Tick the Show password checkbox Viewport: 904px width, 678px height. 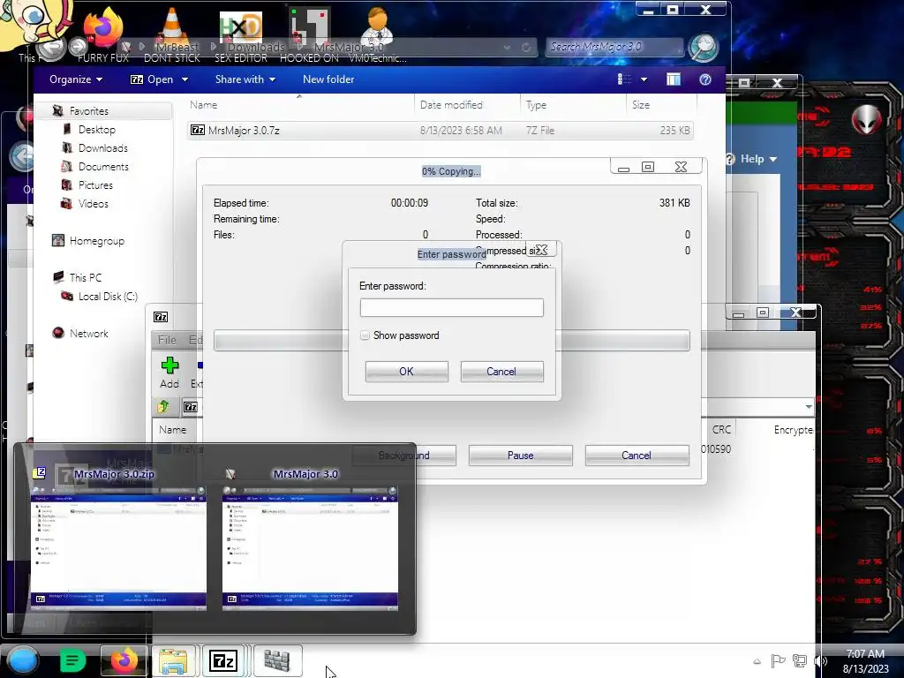pos(365,335)
